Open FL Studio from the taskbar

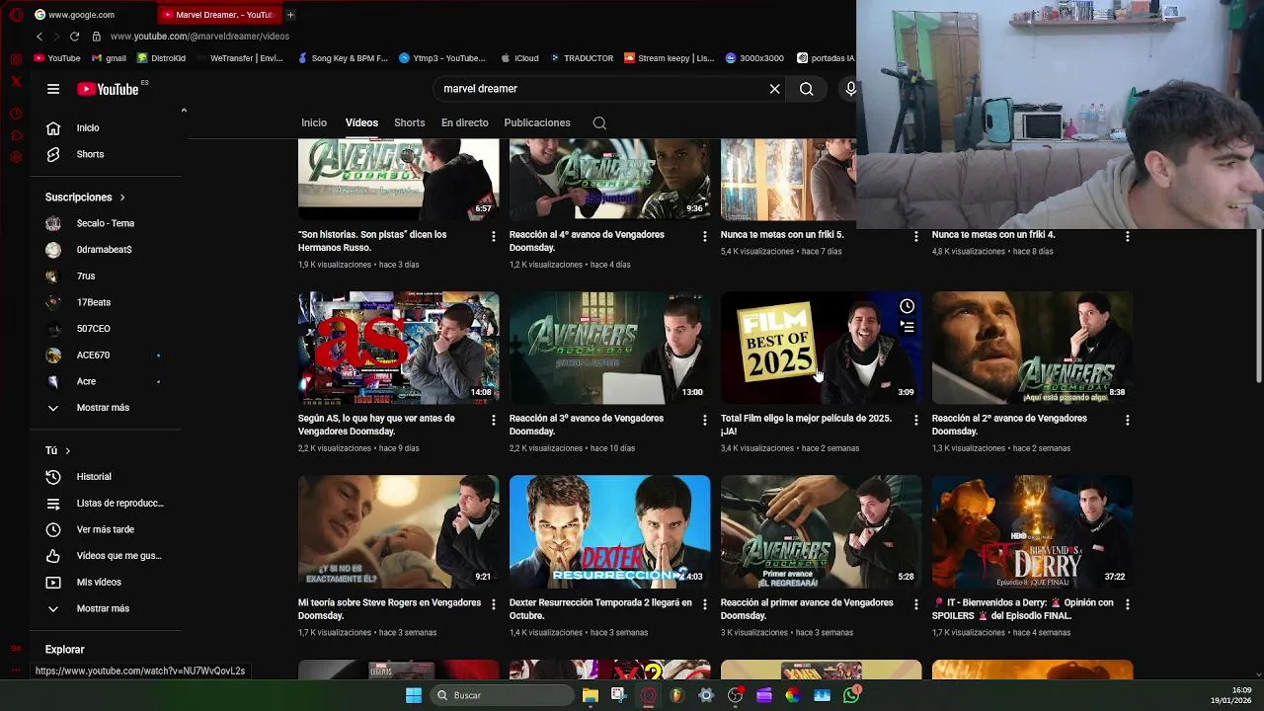click(676, 695)
